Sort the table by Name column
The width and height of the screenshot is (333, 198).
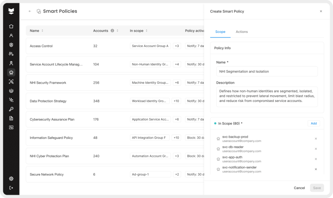(42, 30)
